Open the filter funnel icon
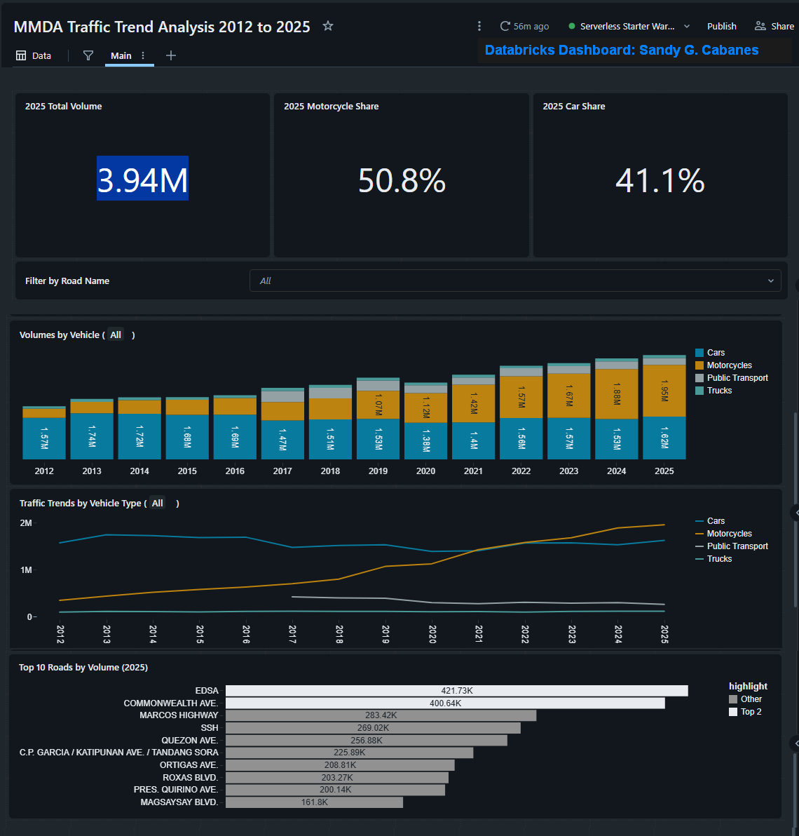The image size is (799, 836). pyautogui.click(x=88, y=55)
